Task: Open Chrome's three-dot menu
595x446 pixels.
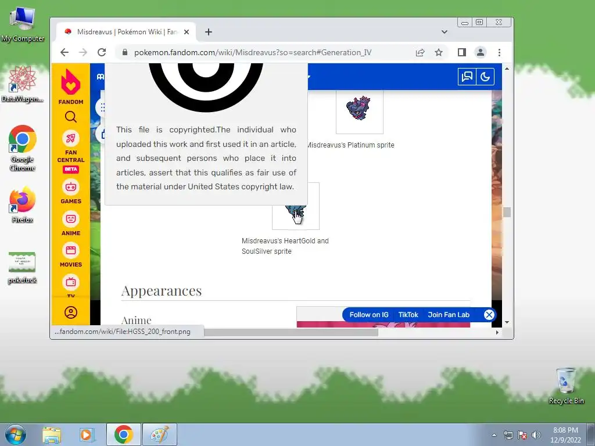Action: 499,52
